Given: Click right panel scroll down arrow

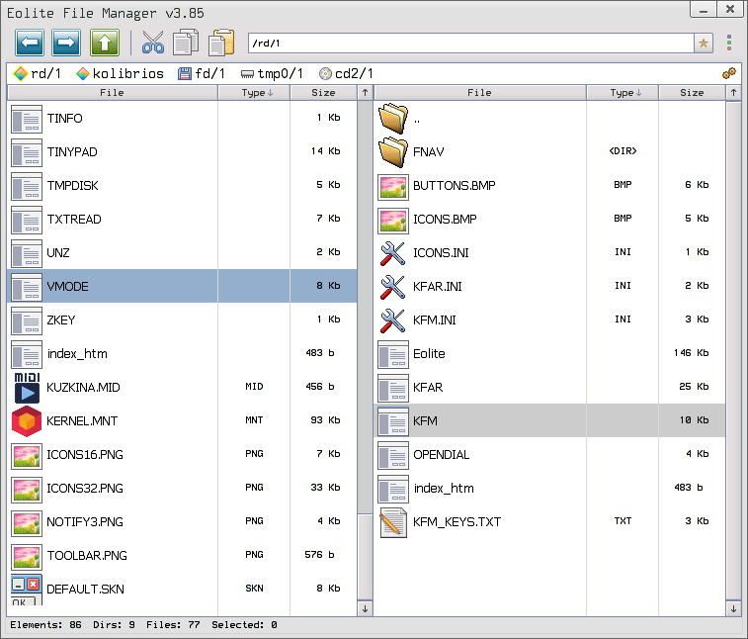Looking at the screenshot, I should (x=733, y=608).
